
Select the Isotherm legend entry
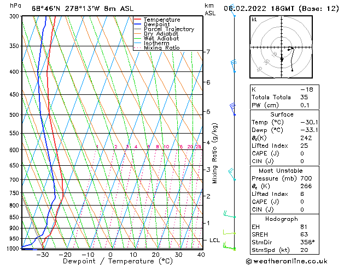[x=156, y=43]
